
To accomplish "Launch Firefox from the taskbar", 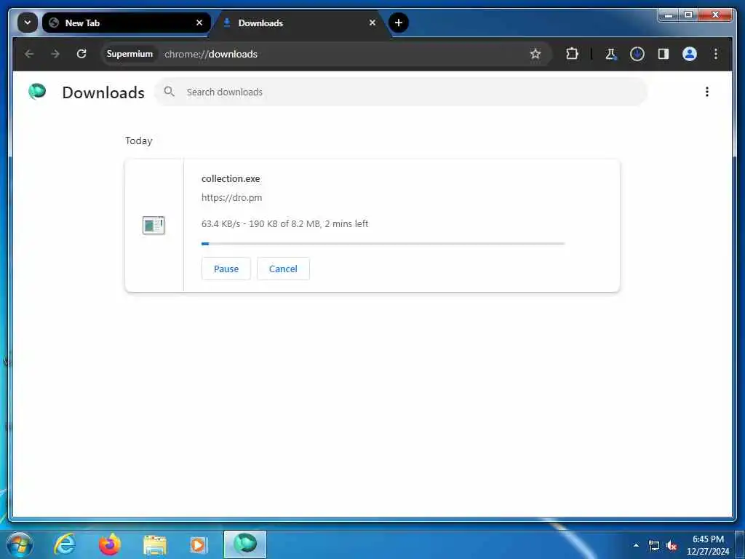I will pyautogui.click(x=110, y=544).
